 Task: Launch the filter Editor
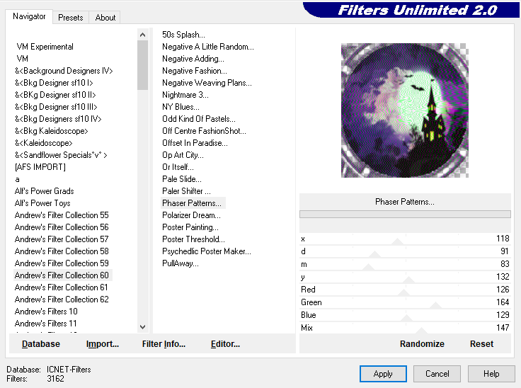tap(225, 344)
